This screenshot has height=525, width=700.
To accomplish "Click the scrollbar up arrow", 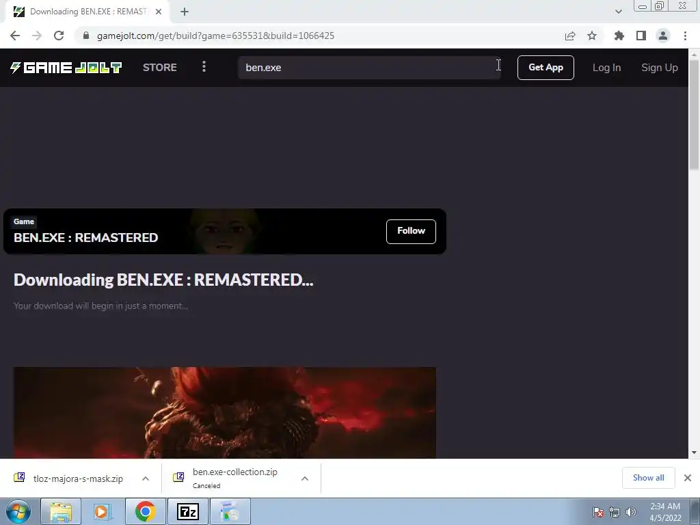I will (x=694, y=55).
